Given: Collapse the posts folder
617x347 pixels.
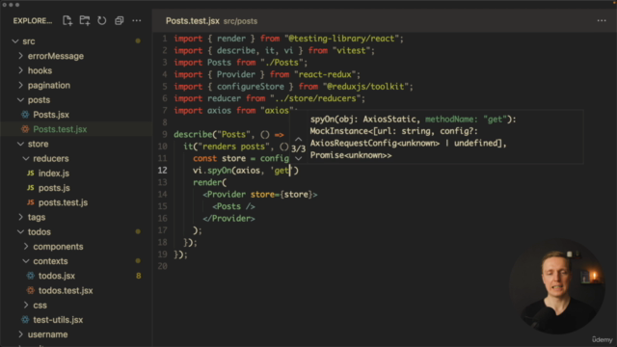Looking at the screenshot, I should click(x=20, y=100).
